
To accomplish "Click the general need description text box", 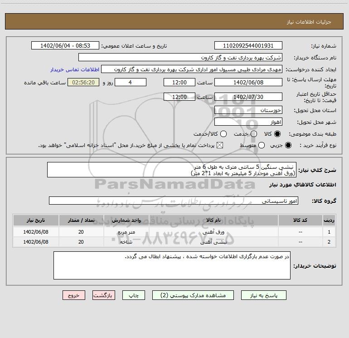I will tap(172, 170).
